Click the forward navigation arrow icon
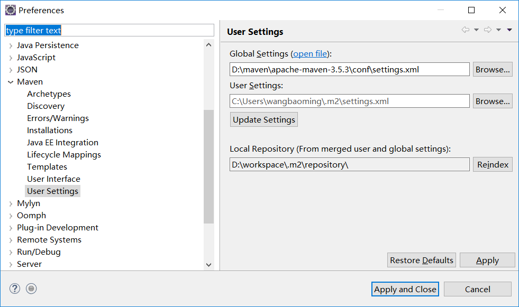Viewport: 519px width, 307px height. coord(488,30)
